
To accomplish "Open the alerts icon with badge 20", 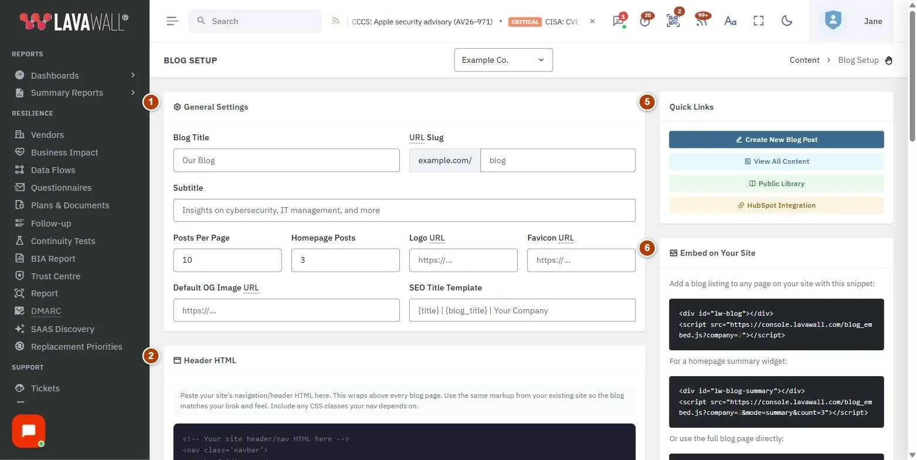I will tap(646, 21).
